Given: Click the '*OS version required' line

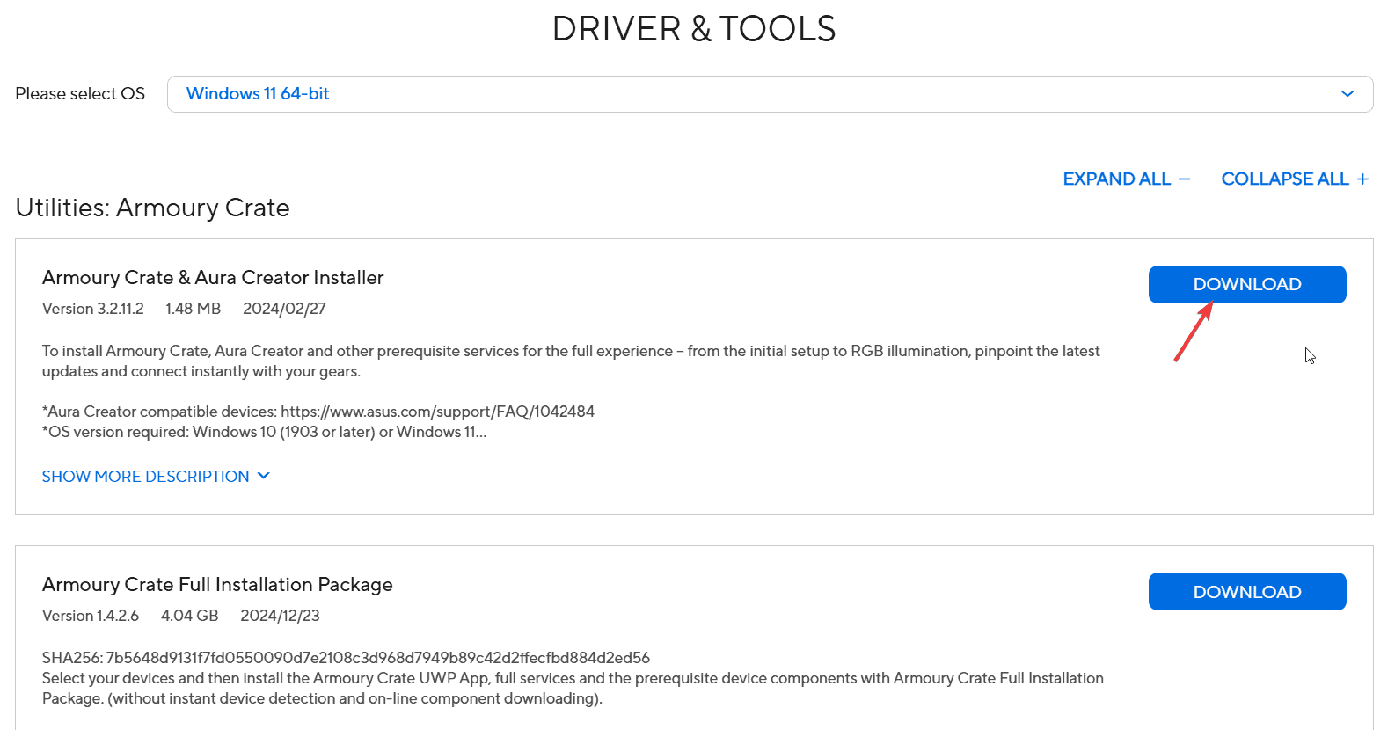Looking at the screenshot, I should [264, 432].
